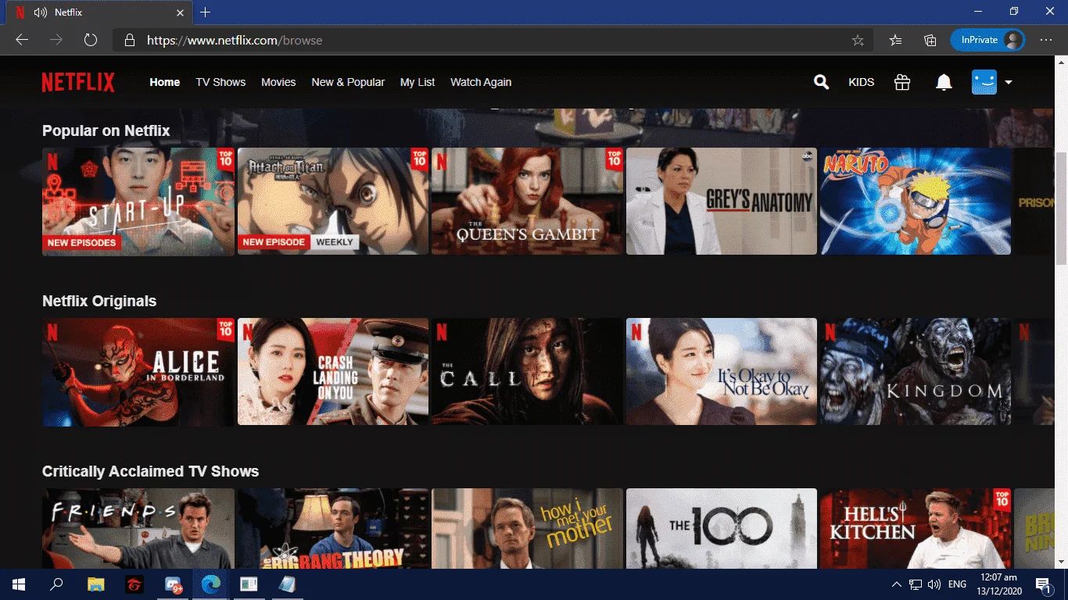
Task: Open browser Settings and more ellipsis menu
Action: pyautogui.click(x=1046, y=40)
